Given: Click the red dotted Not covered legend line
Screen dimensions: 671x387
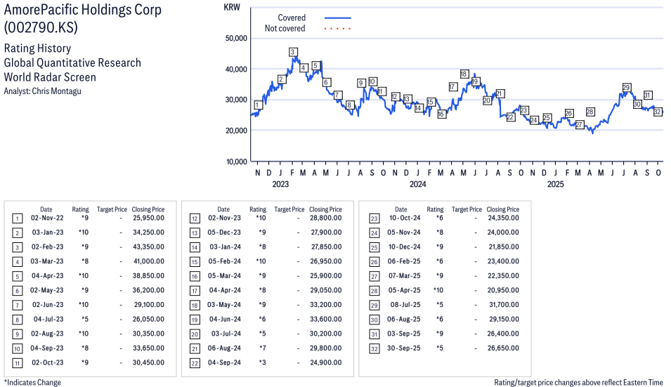Looking at the screenshot, I should [337, 29].
